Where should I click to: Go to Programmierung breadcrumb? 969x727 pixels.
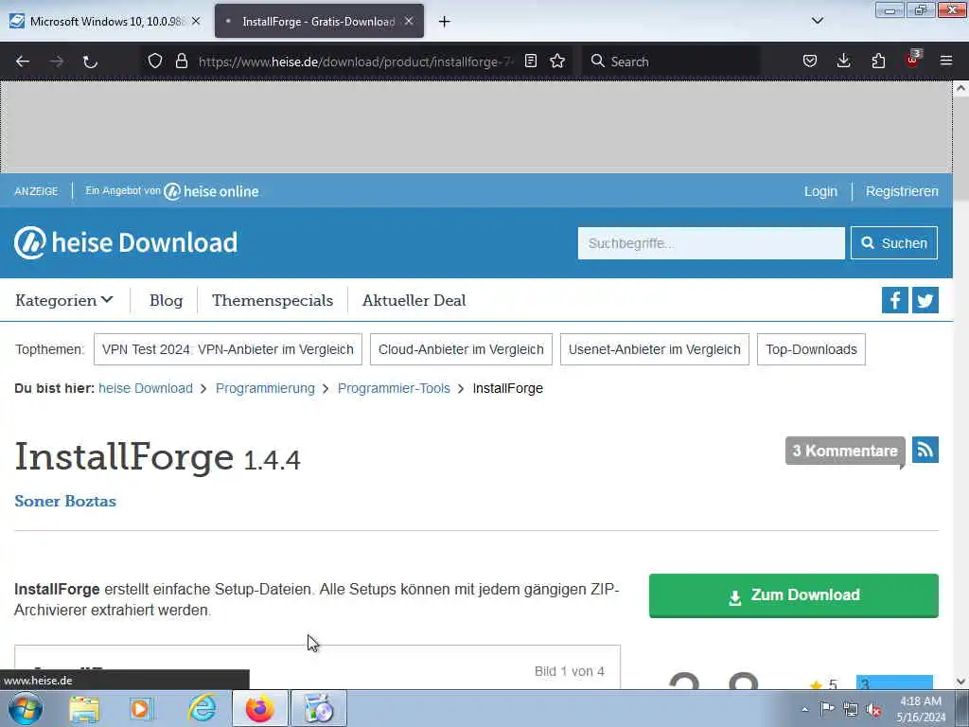click(265, 388)
